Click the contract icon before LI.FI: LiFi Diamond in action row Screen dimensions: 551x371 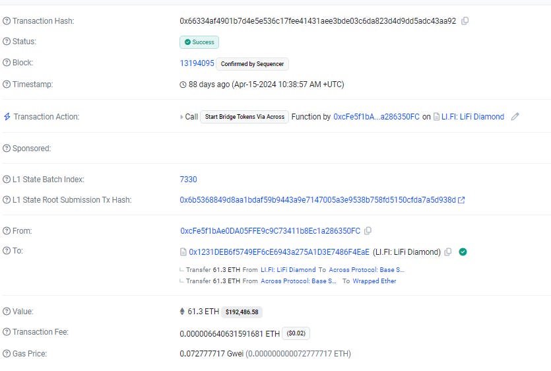436,116
